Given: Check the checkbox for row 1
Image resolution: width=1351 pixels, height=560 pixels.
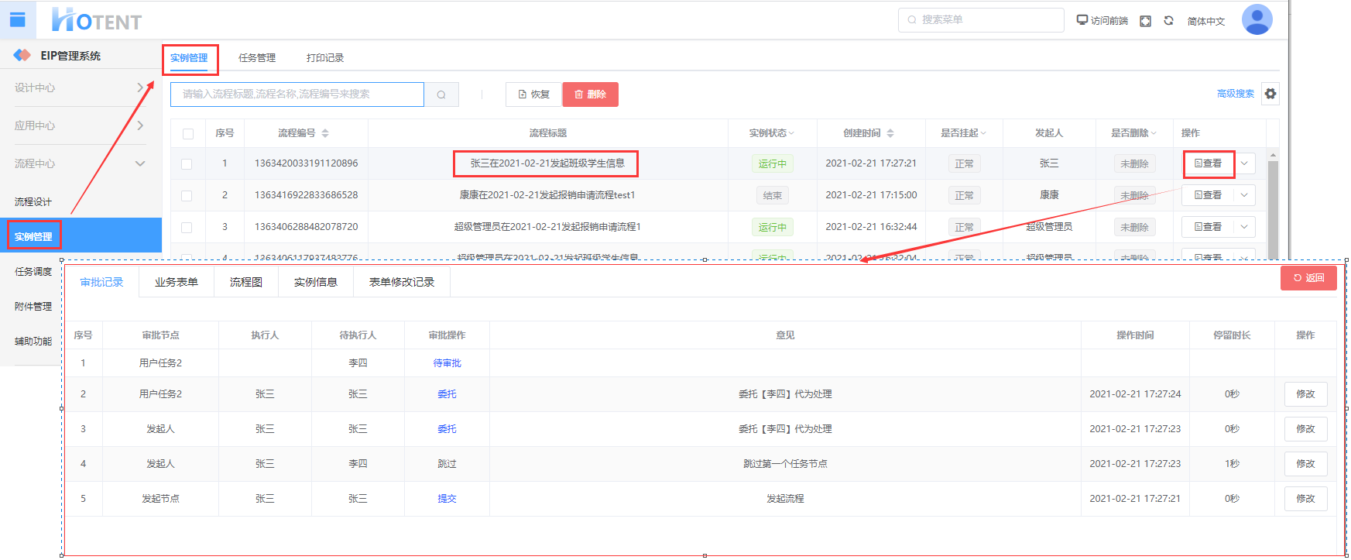Looking at the screenshot, I should [x=187, y=164].
